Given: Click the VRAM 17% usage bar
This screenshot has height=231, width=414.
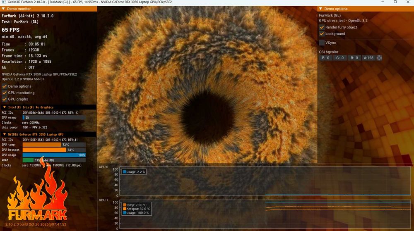Looking at the screenshot, I should click(54, 160).
